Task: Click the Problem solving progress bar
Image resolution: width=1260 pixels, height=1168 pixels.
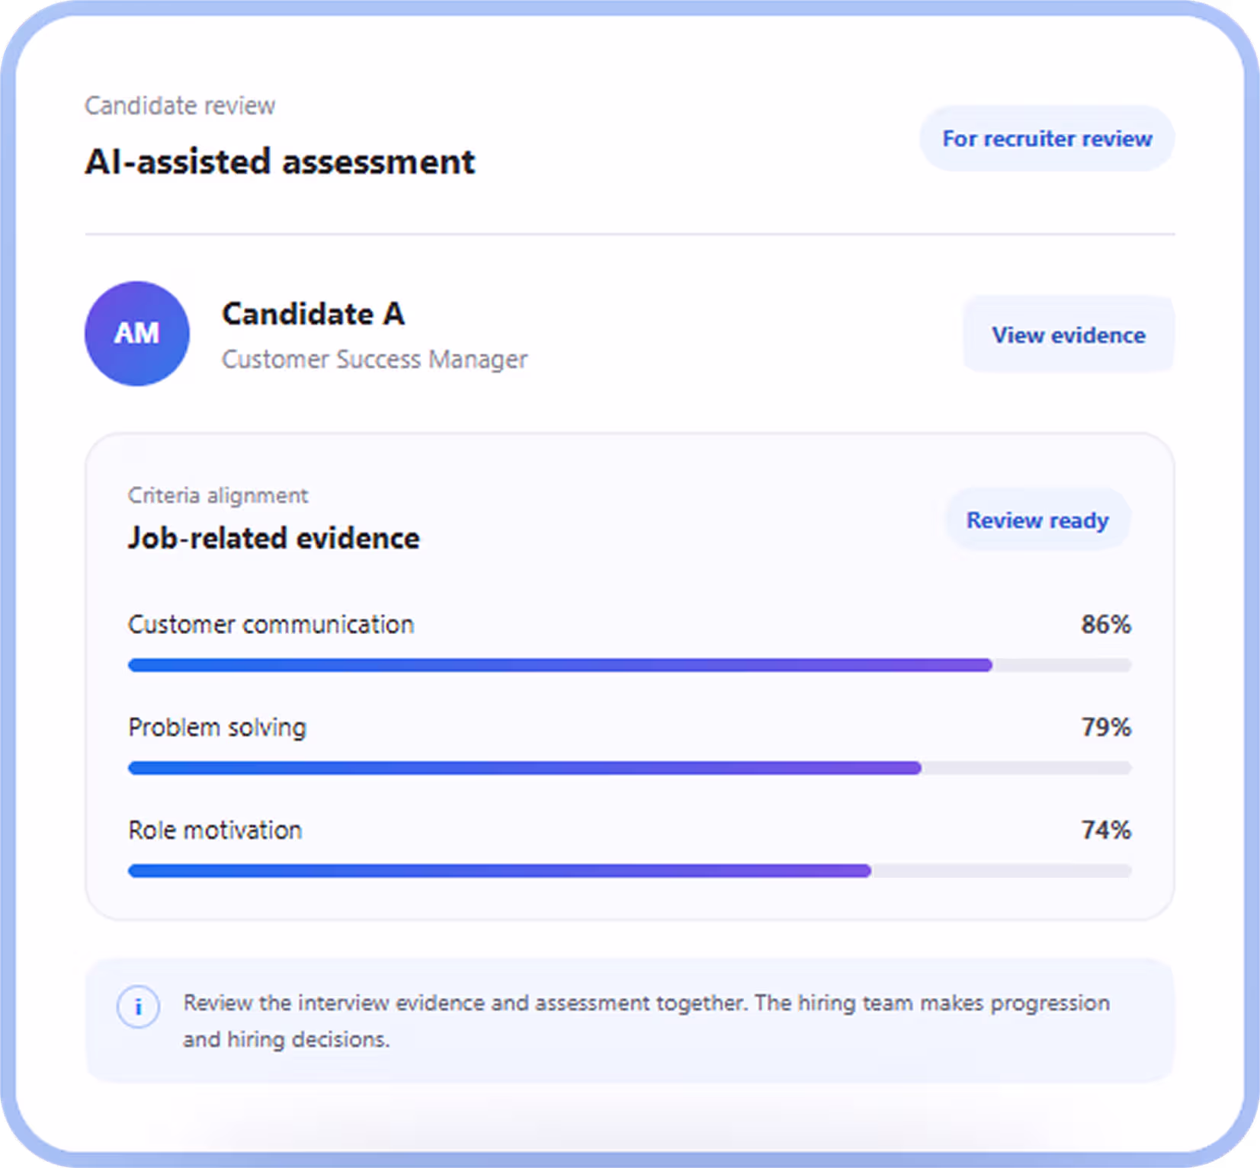Action: 630,768
